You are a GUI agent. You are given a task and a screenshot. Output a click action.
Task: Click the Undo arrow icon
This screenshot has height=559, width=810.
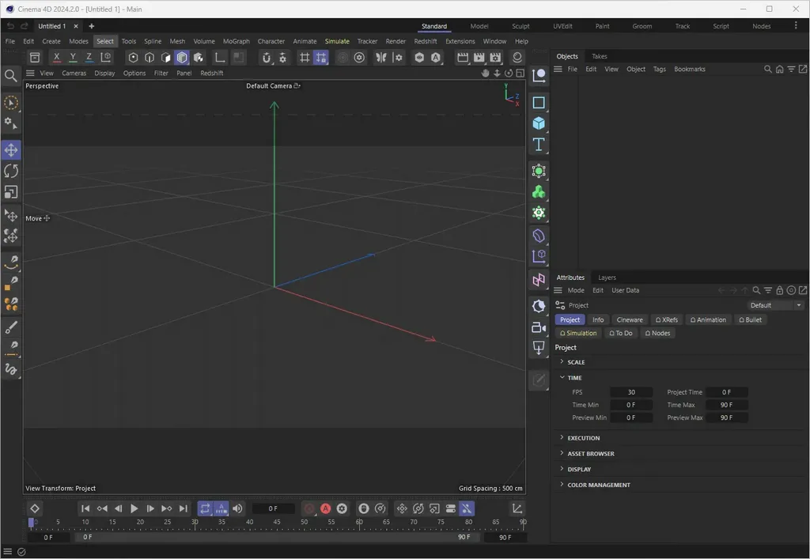click(x=10, y=26)
